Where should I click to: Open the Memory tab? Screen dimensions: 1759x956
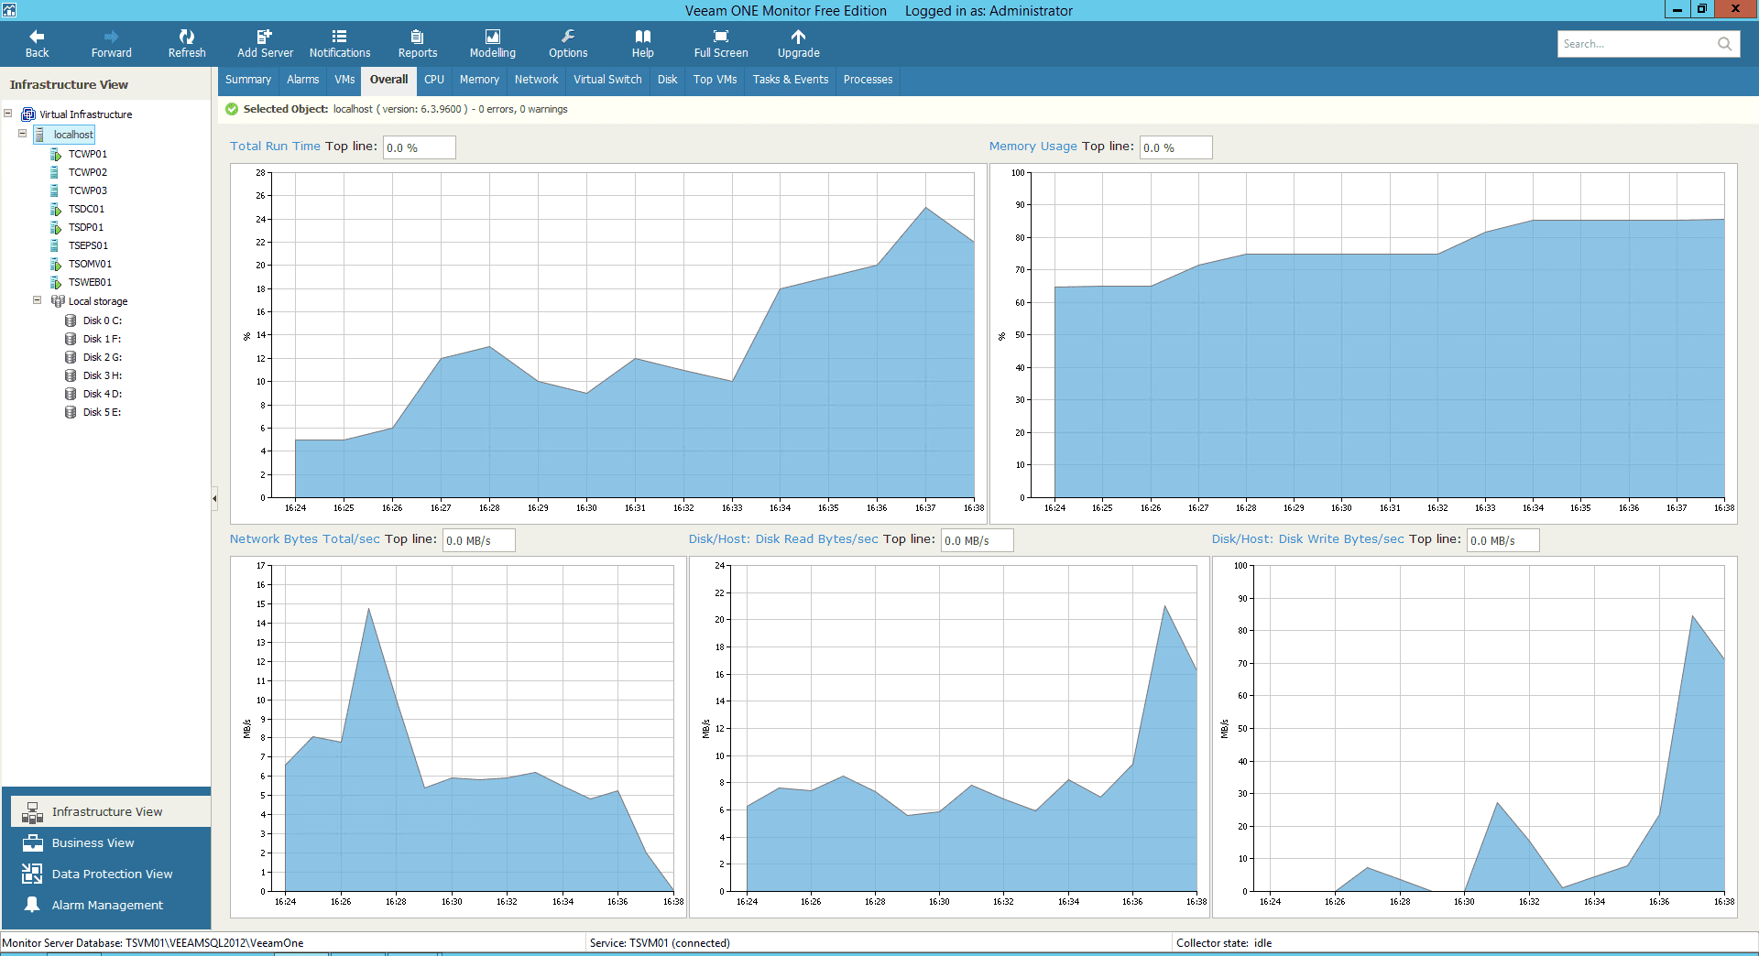point(479,80)
